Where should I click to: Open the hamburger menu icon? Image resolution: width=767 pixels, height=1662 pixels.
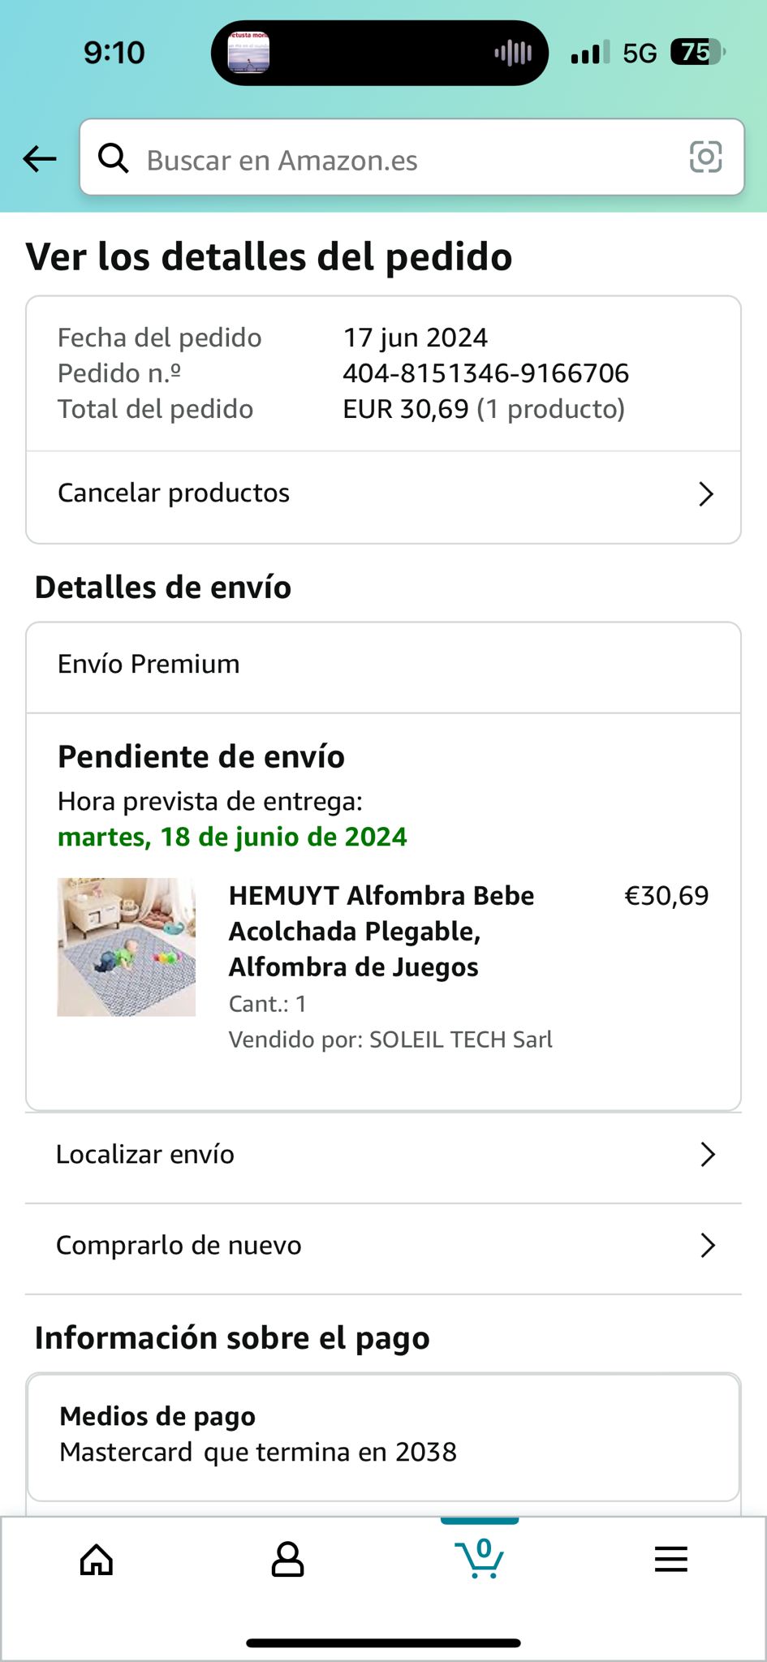click(x=670, y=1559)
